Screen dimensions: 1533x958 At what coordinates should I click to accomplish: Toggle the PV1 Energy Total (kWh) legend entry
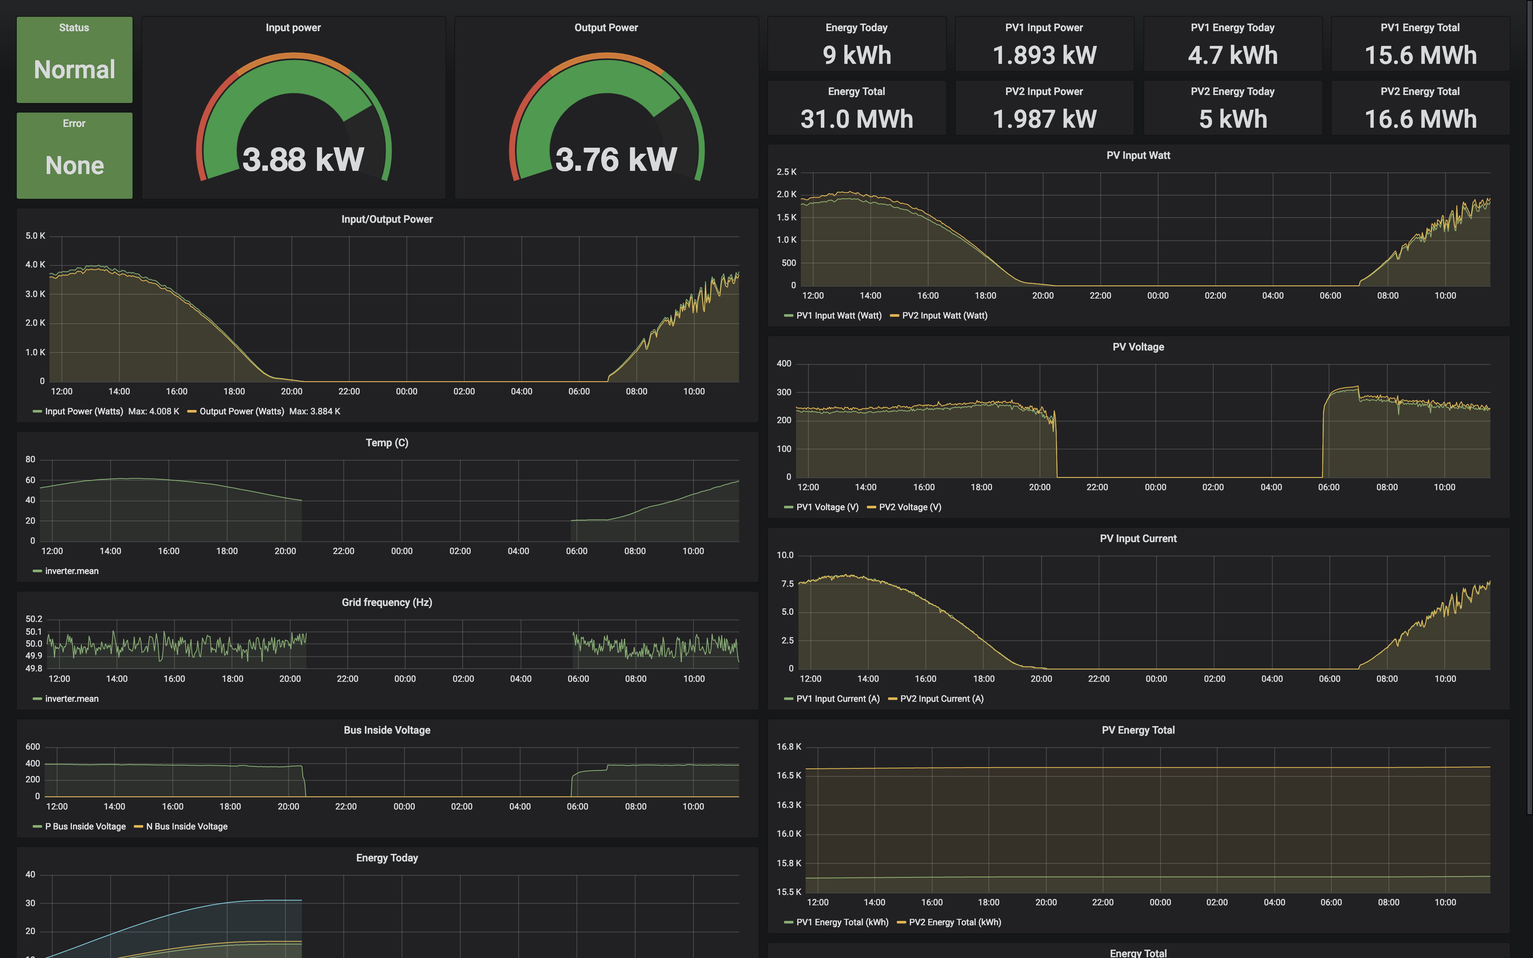[x=842, y=922]
